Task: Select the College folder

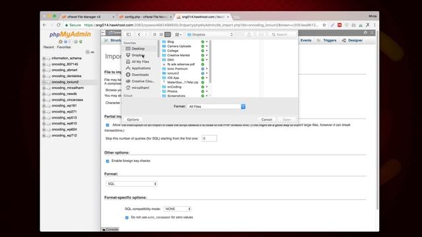Action: click(173, 51)
